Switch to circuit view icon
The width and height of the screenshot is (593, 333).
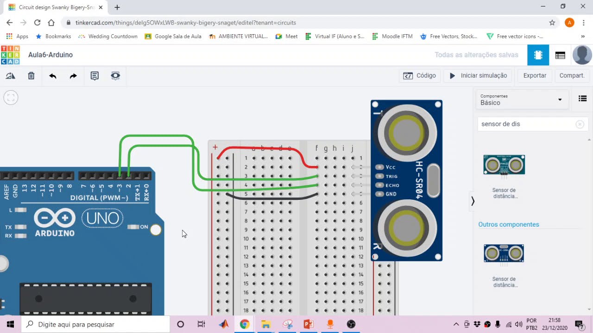click(x=538, y=55)
